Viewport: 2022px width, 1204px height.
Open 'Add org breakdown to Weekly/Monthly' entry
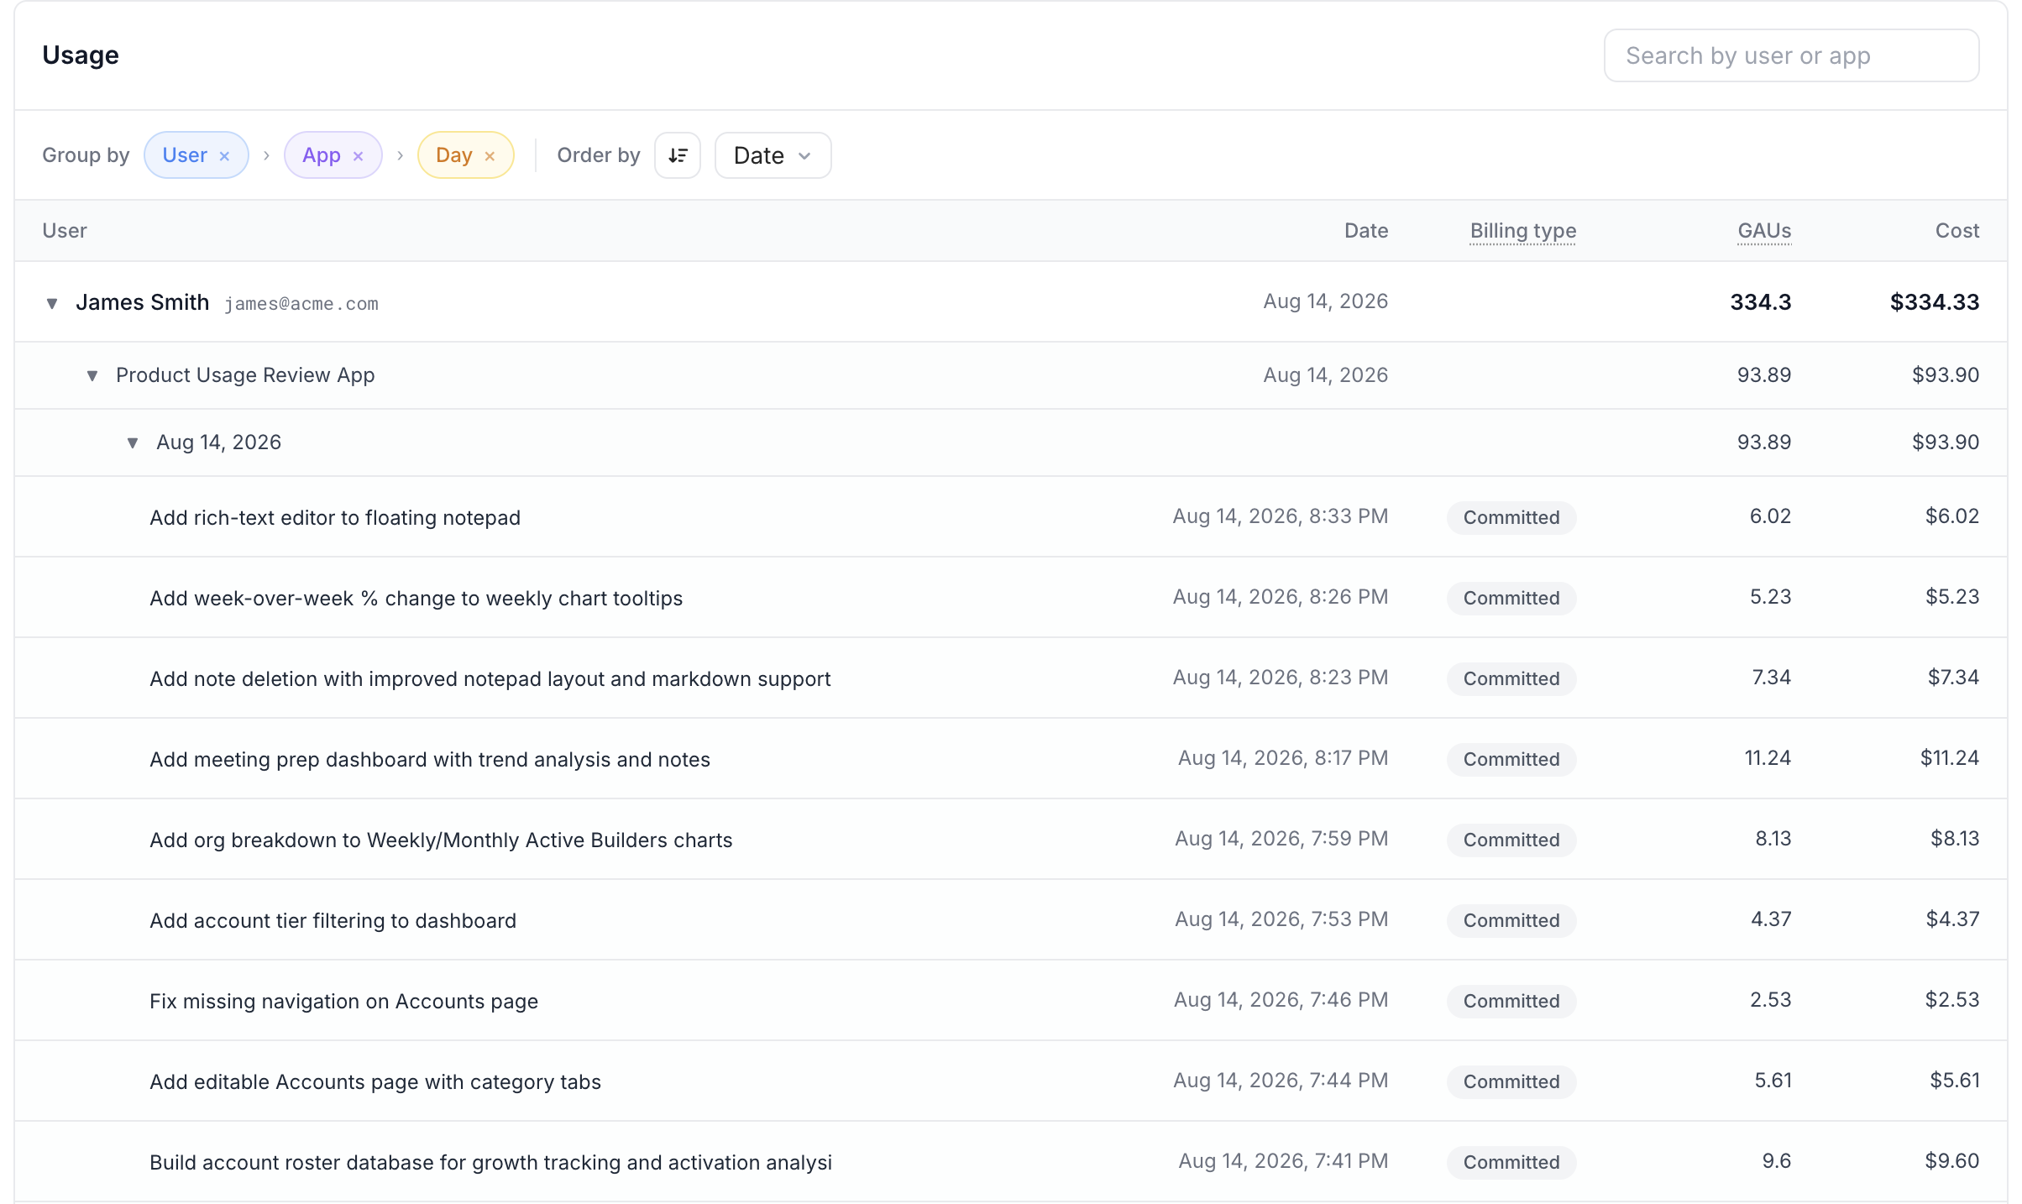point(441,840)
